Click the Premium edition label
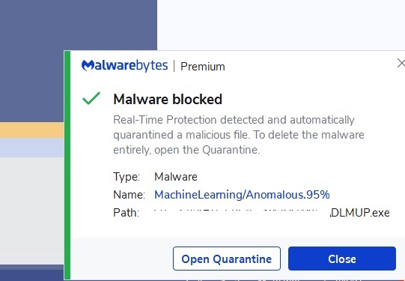Viewport: 405px width, 281px height. (203, 67)
